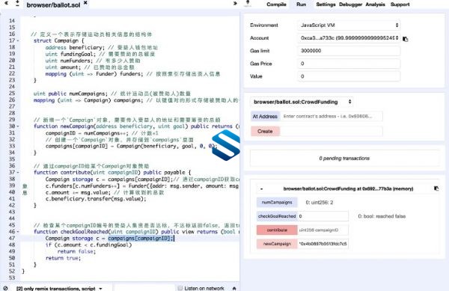This screenshot has height=291, width=449.
Task: Click 'if (c.amount < c.fundingGoal)' line
Action: tap(88, 245)
